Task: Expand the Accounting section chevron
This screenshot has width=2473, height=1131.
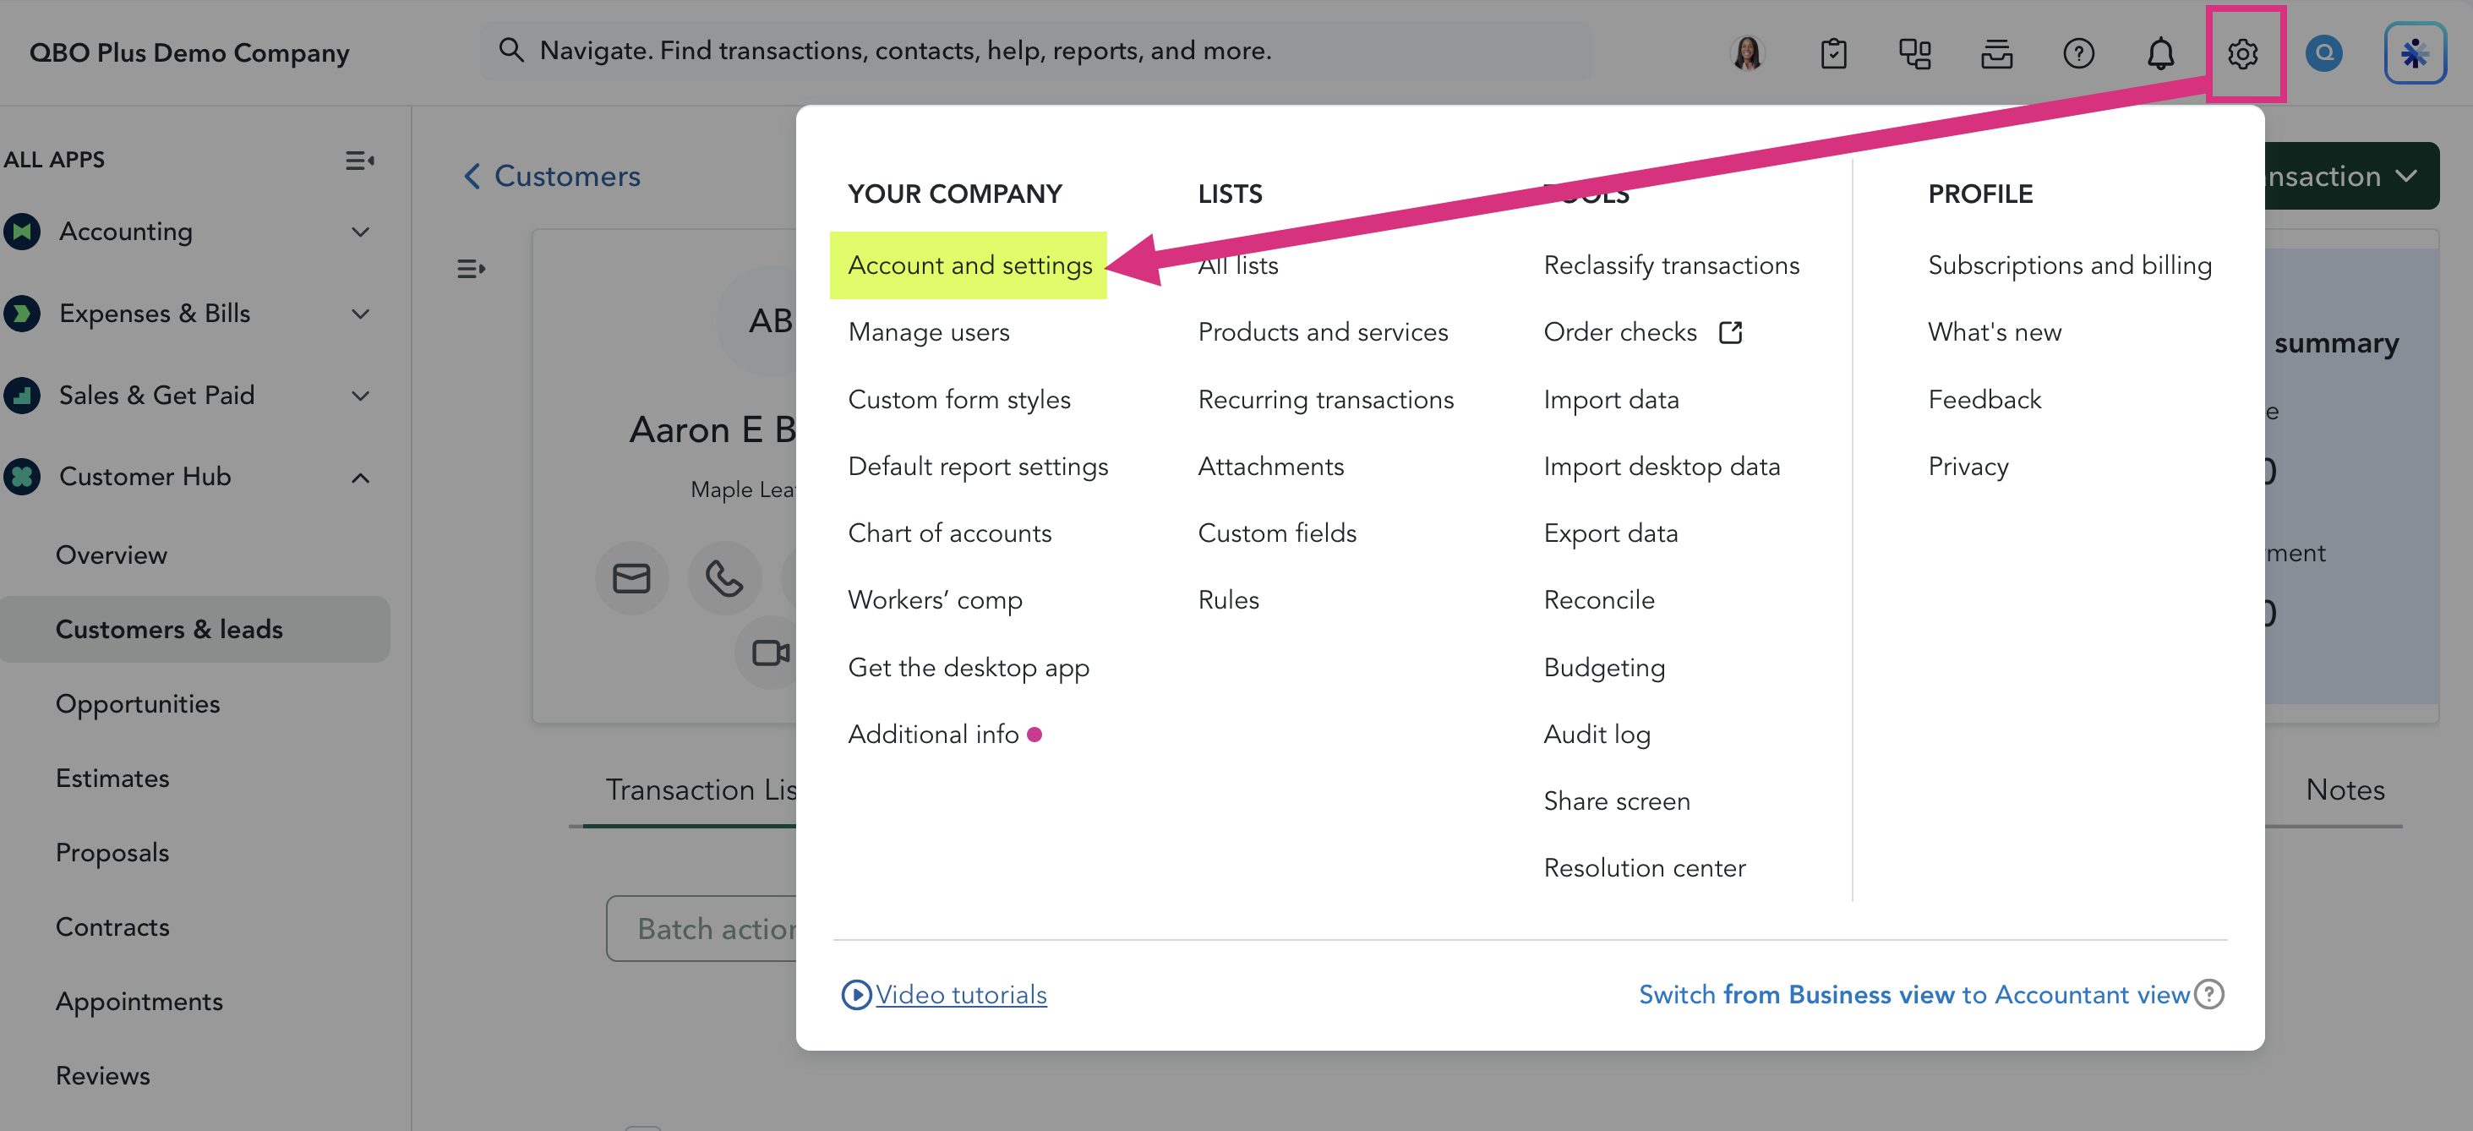Action: click(x=360, y=232)
